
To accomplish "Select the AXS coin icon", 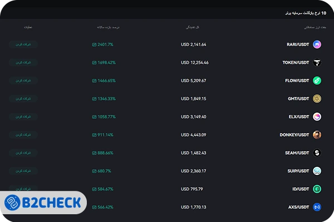I will click(x=317, y=207).
